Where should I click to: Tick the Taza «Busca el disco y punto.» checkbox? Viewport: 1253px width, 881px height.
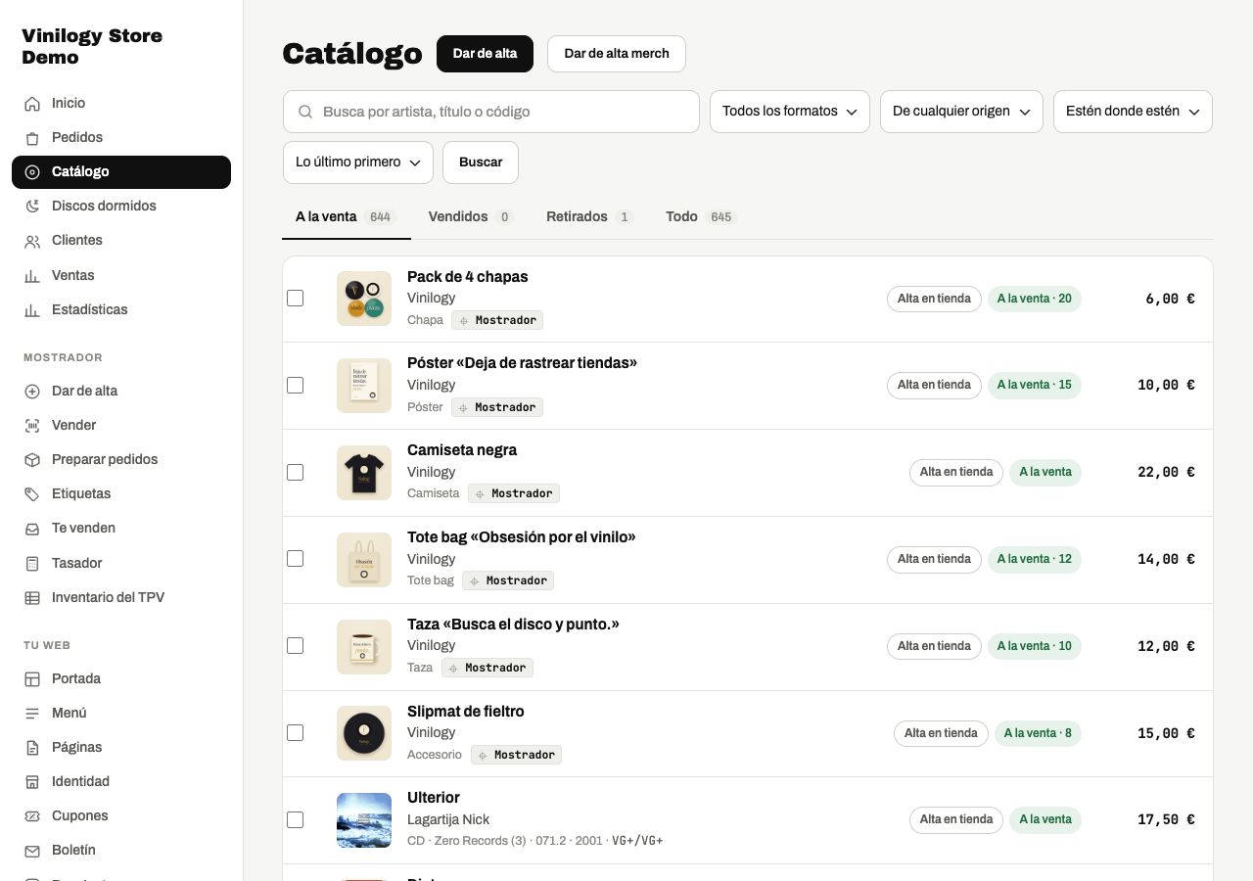tap(295, 646)
